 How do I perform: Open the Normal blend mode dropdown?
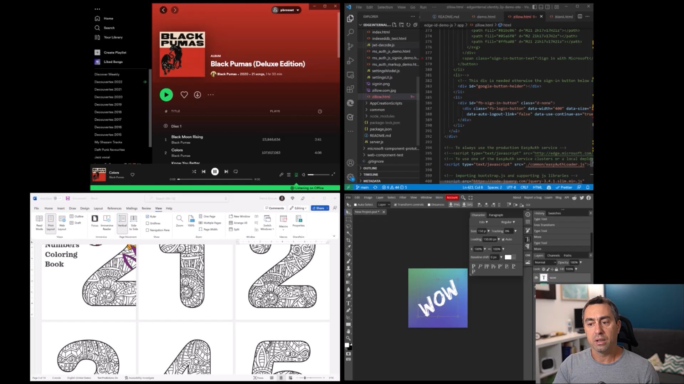tap(545, 262)
